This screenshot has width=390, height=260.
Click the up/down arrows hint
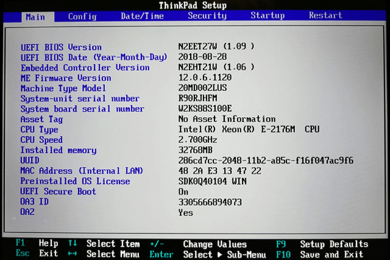(x=73, y=243)
